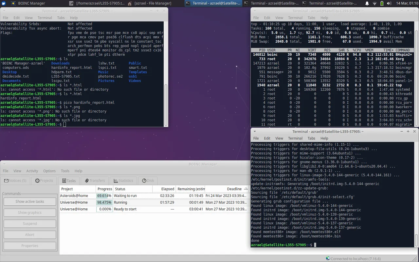Sort by the Elapsed column header
This screenshot has width=419, height=262.
coord(164,189)
